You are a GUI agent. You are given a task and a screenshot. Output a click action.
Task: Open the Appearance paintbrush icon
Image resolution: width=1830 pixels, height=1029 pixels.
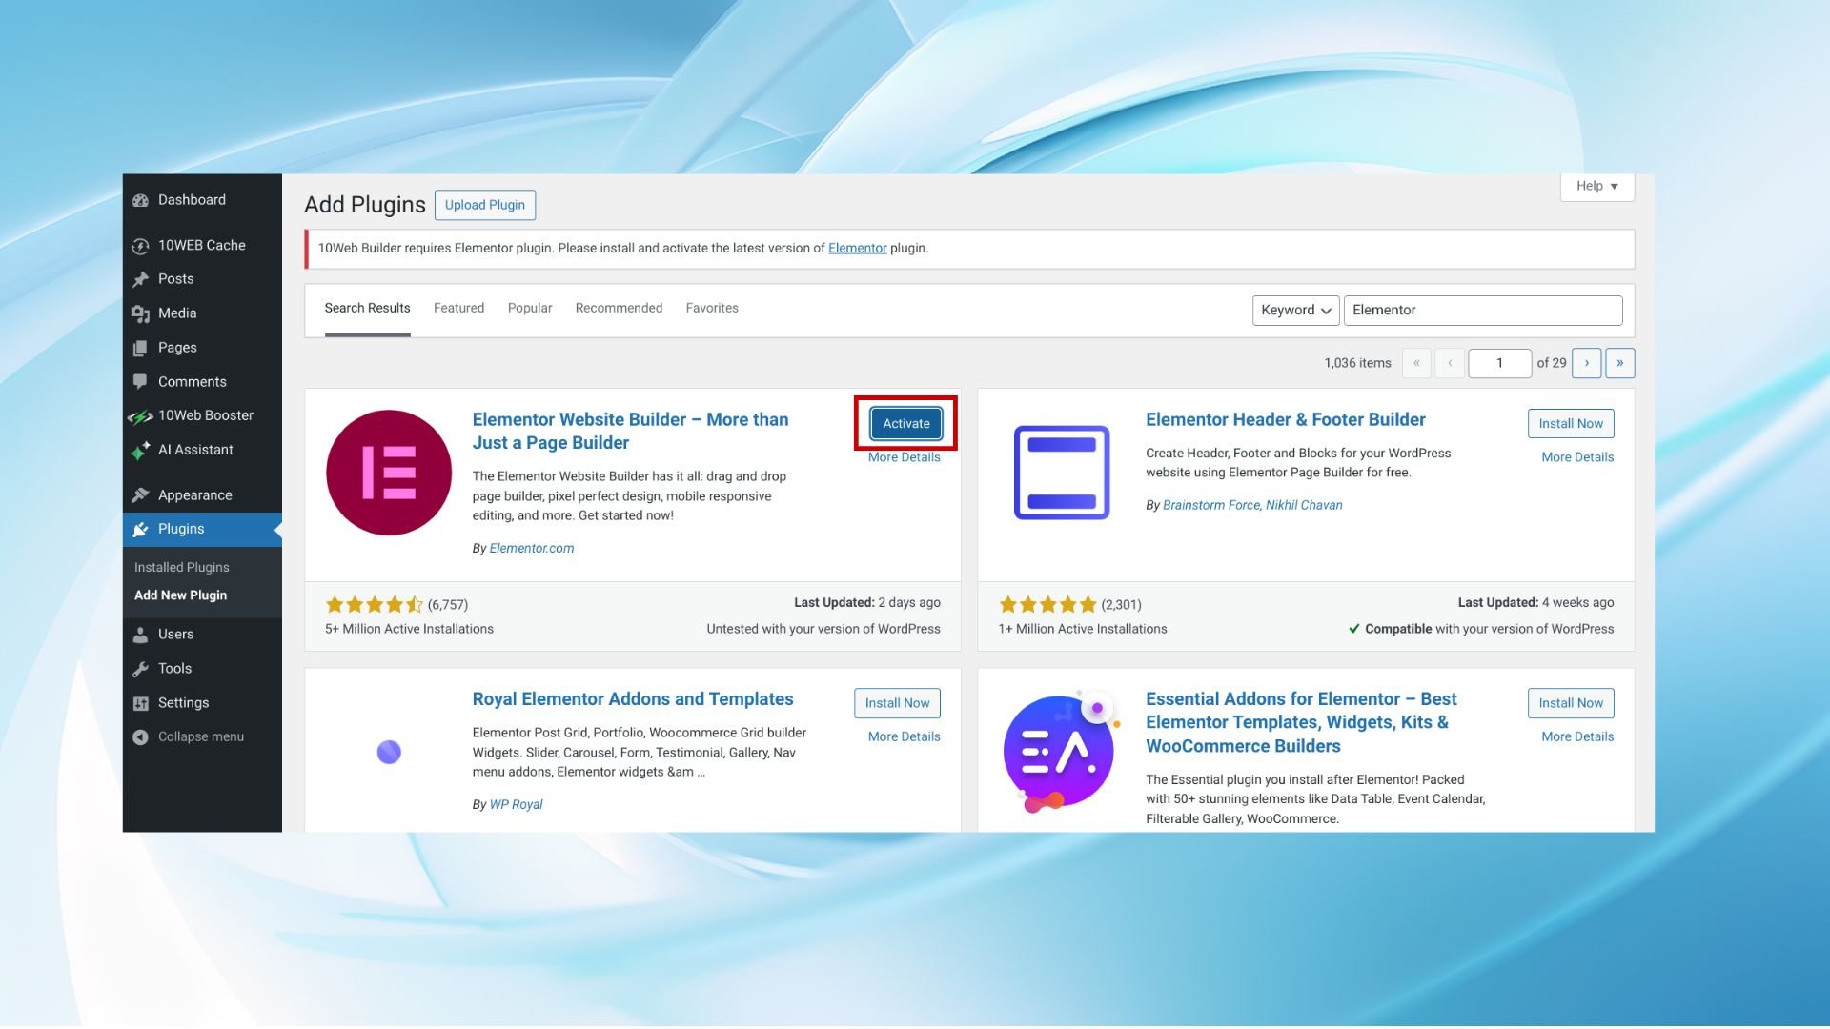pos(141,495)
